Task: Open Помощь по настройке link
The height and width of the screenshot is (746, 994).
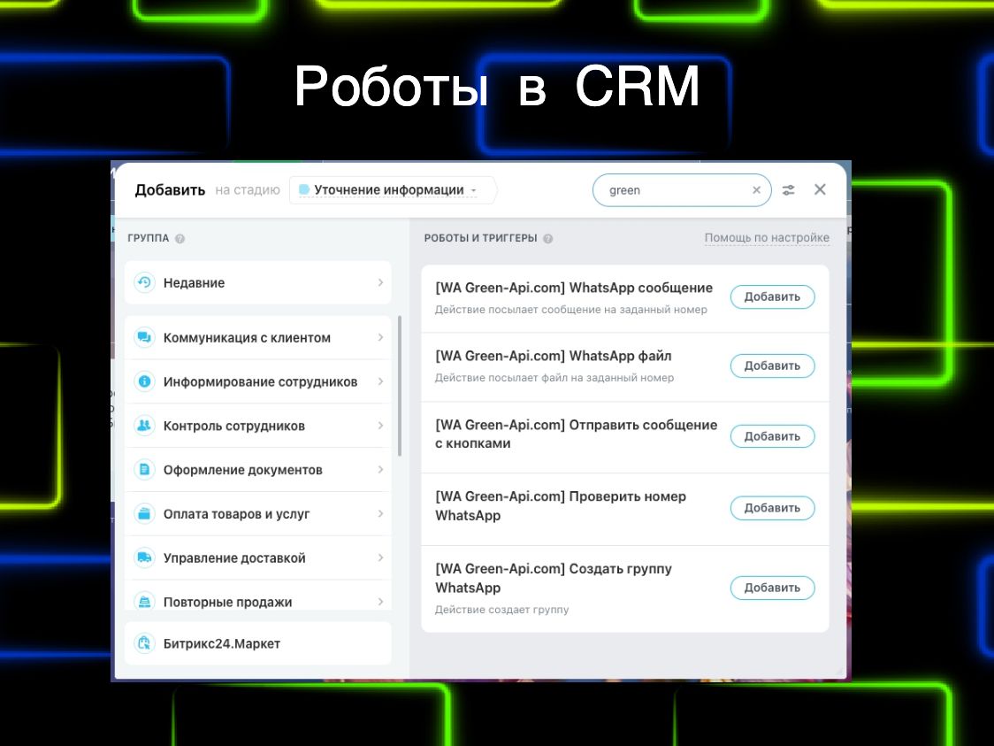Action: [x=767, y=238]
